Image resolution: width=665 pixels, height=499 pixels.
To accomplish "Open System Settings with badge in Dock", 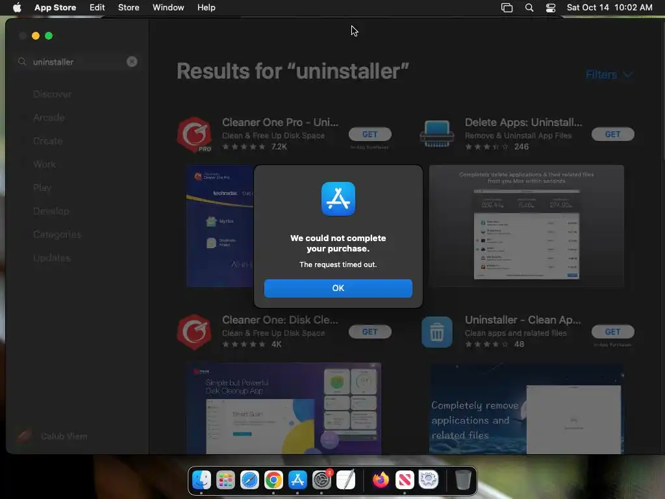I will coord(322,480).
